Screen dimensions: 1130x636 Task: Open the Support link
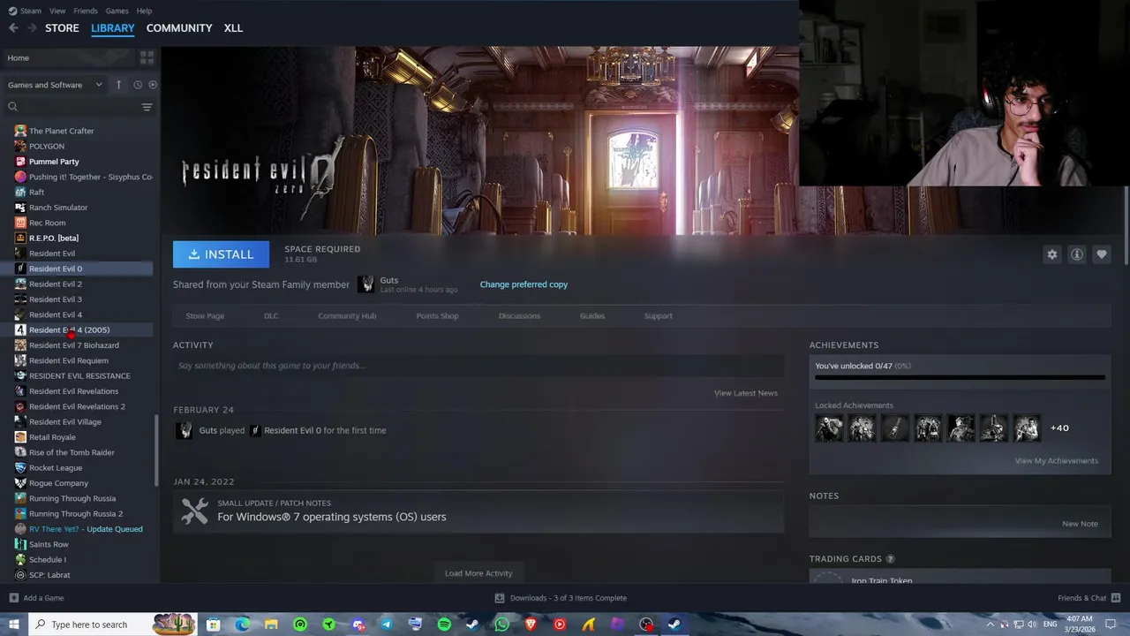coord(658,315)
